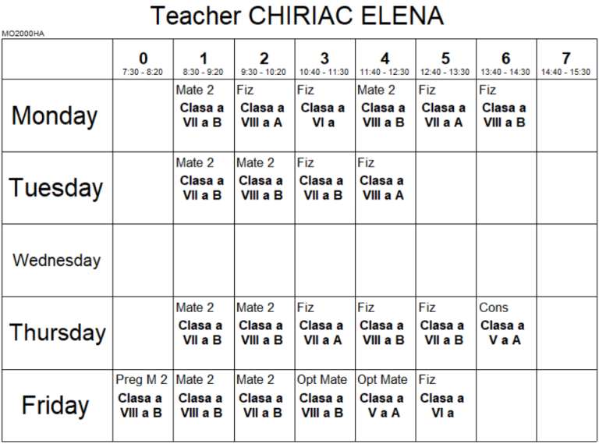Image resolution: width=599 pixels, height=444 pixels.
Task: Select the Thursday row header
Action: click(57, 332)
